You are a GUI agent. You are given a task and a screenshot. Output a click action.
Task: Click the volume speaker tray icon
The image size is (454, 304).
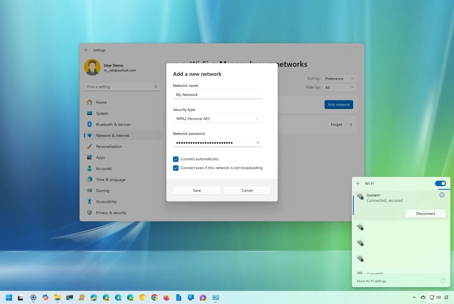[x=439, y=297]
